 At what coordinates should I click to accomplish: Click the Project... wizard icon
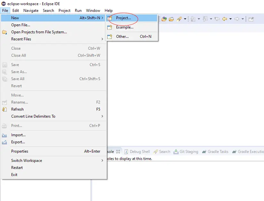(x=110, y=18)
